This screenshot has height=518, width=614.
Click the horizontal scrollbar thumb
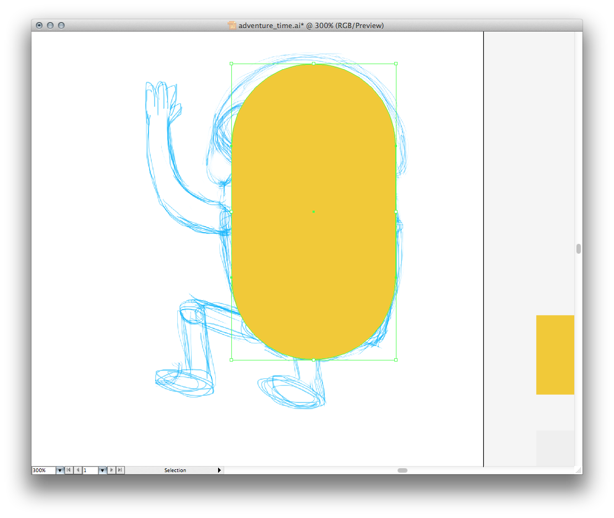[403, 470]
